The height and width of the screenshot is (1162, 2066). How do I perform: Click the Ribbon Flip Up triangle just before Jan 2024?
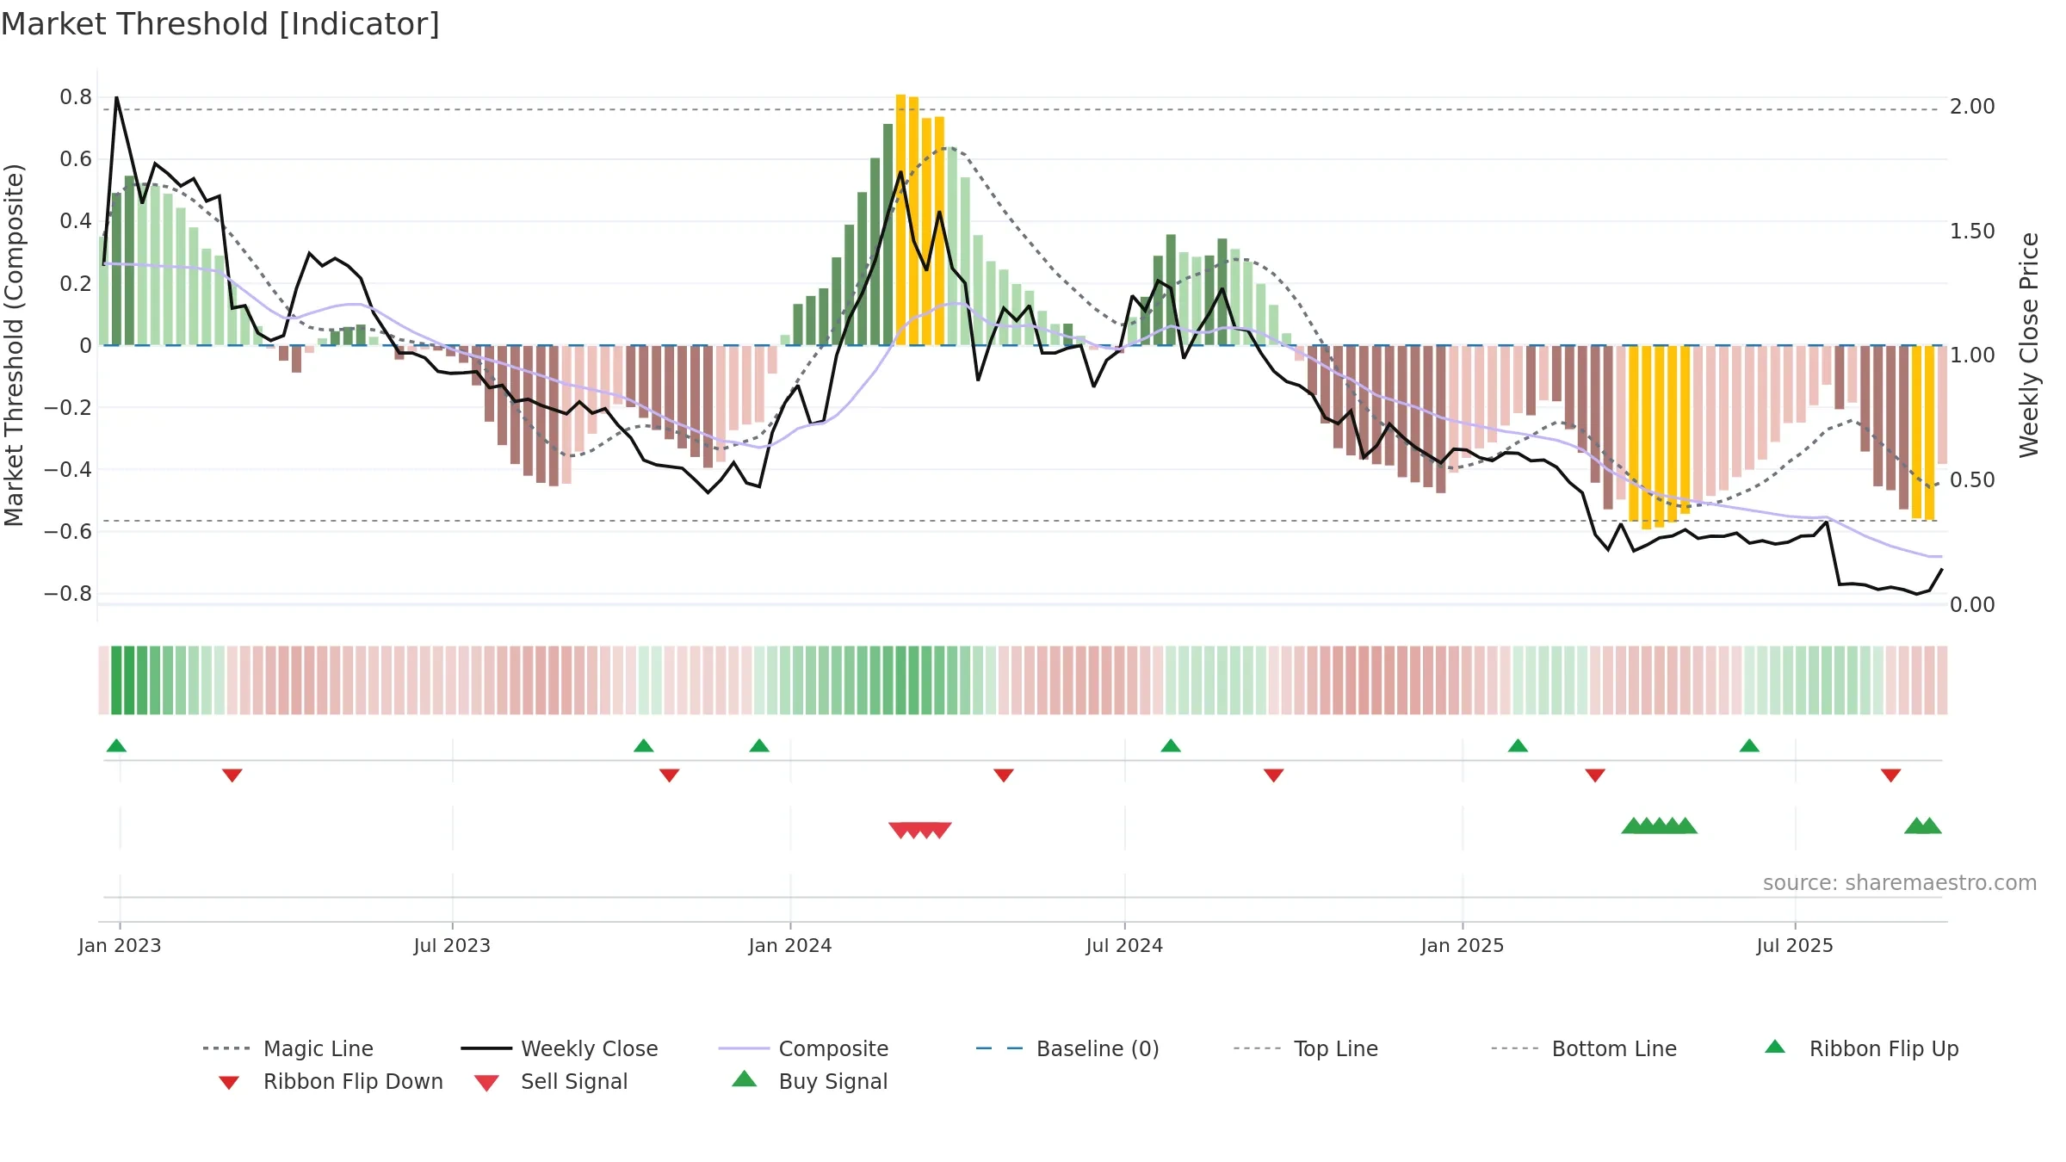pos(759,745)
